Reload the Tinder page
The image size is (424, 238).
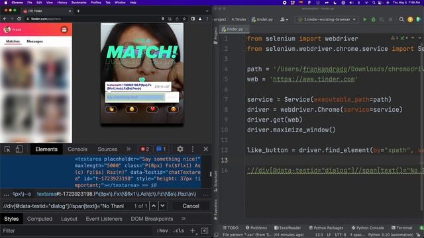pyautogui.click(x=19, y=19)
